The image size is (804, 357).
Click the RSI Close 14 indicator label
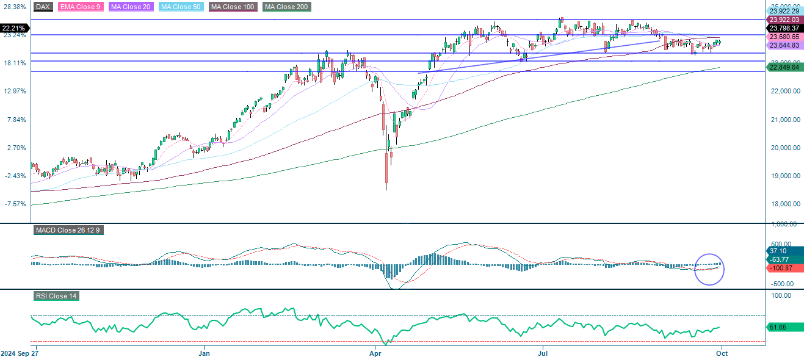(x=57, y=297)
